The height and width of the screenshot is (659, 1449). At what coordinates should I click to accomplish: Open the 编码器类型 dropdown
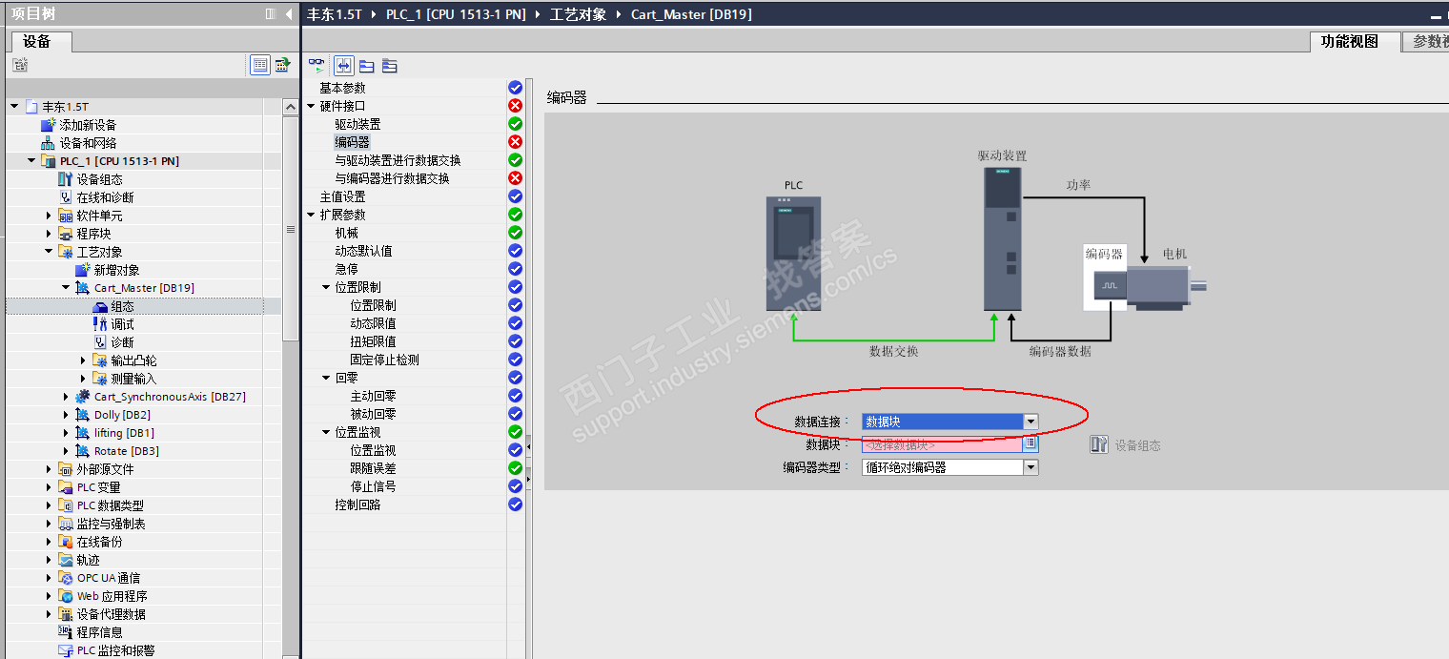pos(1031,467)
